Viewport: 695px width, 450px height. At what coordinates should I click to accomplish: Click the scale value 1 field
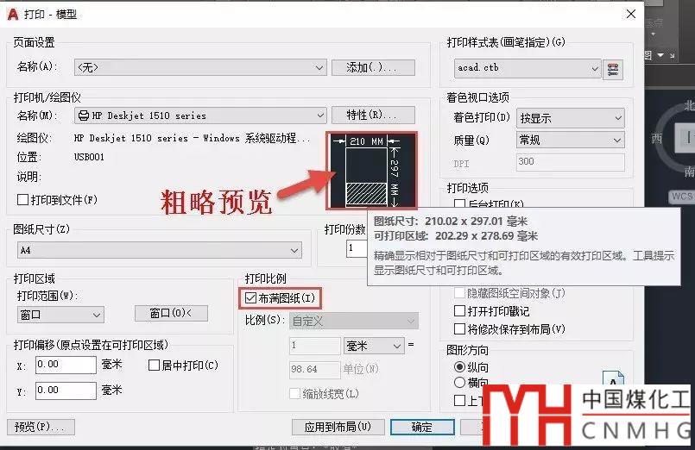click(315, 346)
